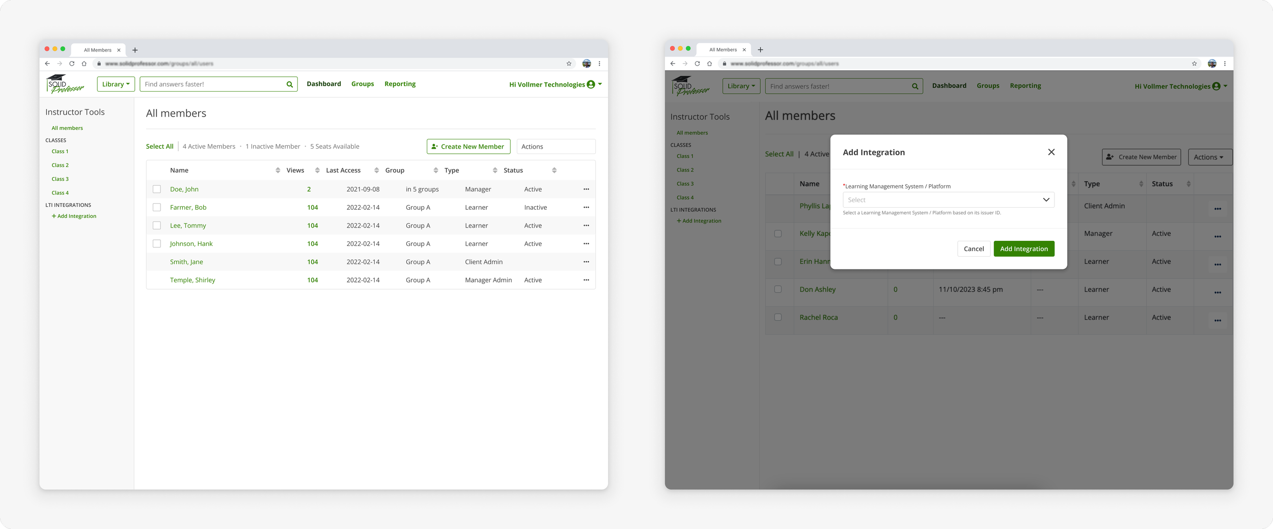
Task: Check the box for Don Ashley
Action: click(x=778, y=289)
